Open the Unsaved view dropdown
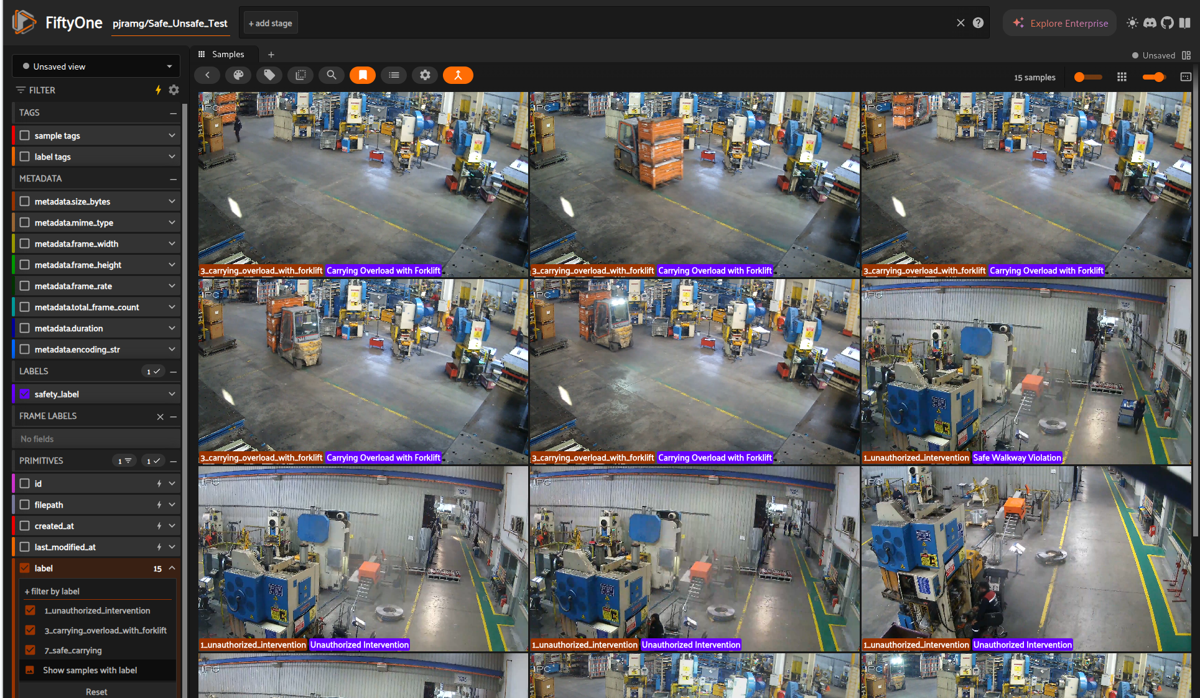 [96, 66]
